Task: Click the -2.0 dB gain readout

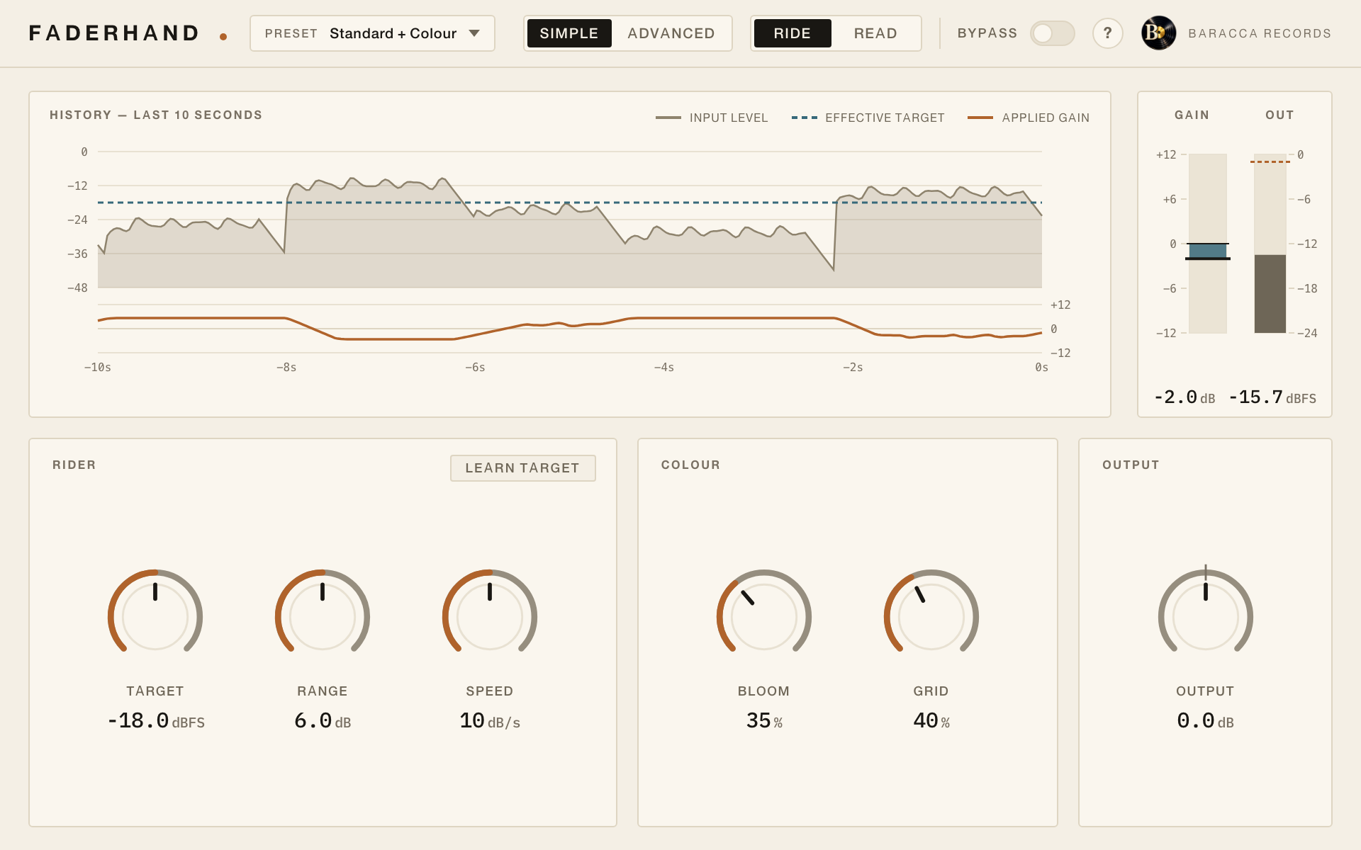Action: pos(1184,397)
